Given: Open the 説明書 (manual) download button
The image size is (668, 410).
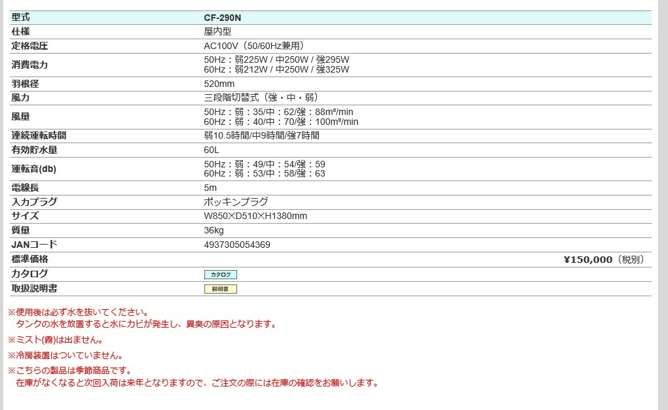Looking at the screenshot, I should pos(220,288).
